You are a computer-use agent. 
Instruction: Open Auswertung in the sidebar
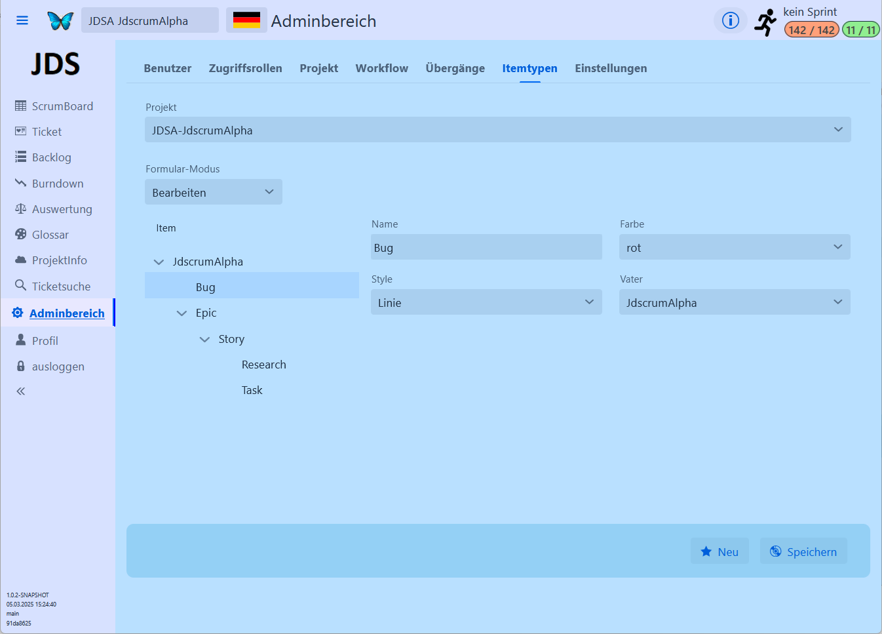tap(54, 209)
